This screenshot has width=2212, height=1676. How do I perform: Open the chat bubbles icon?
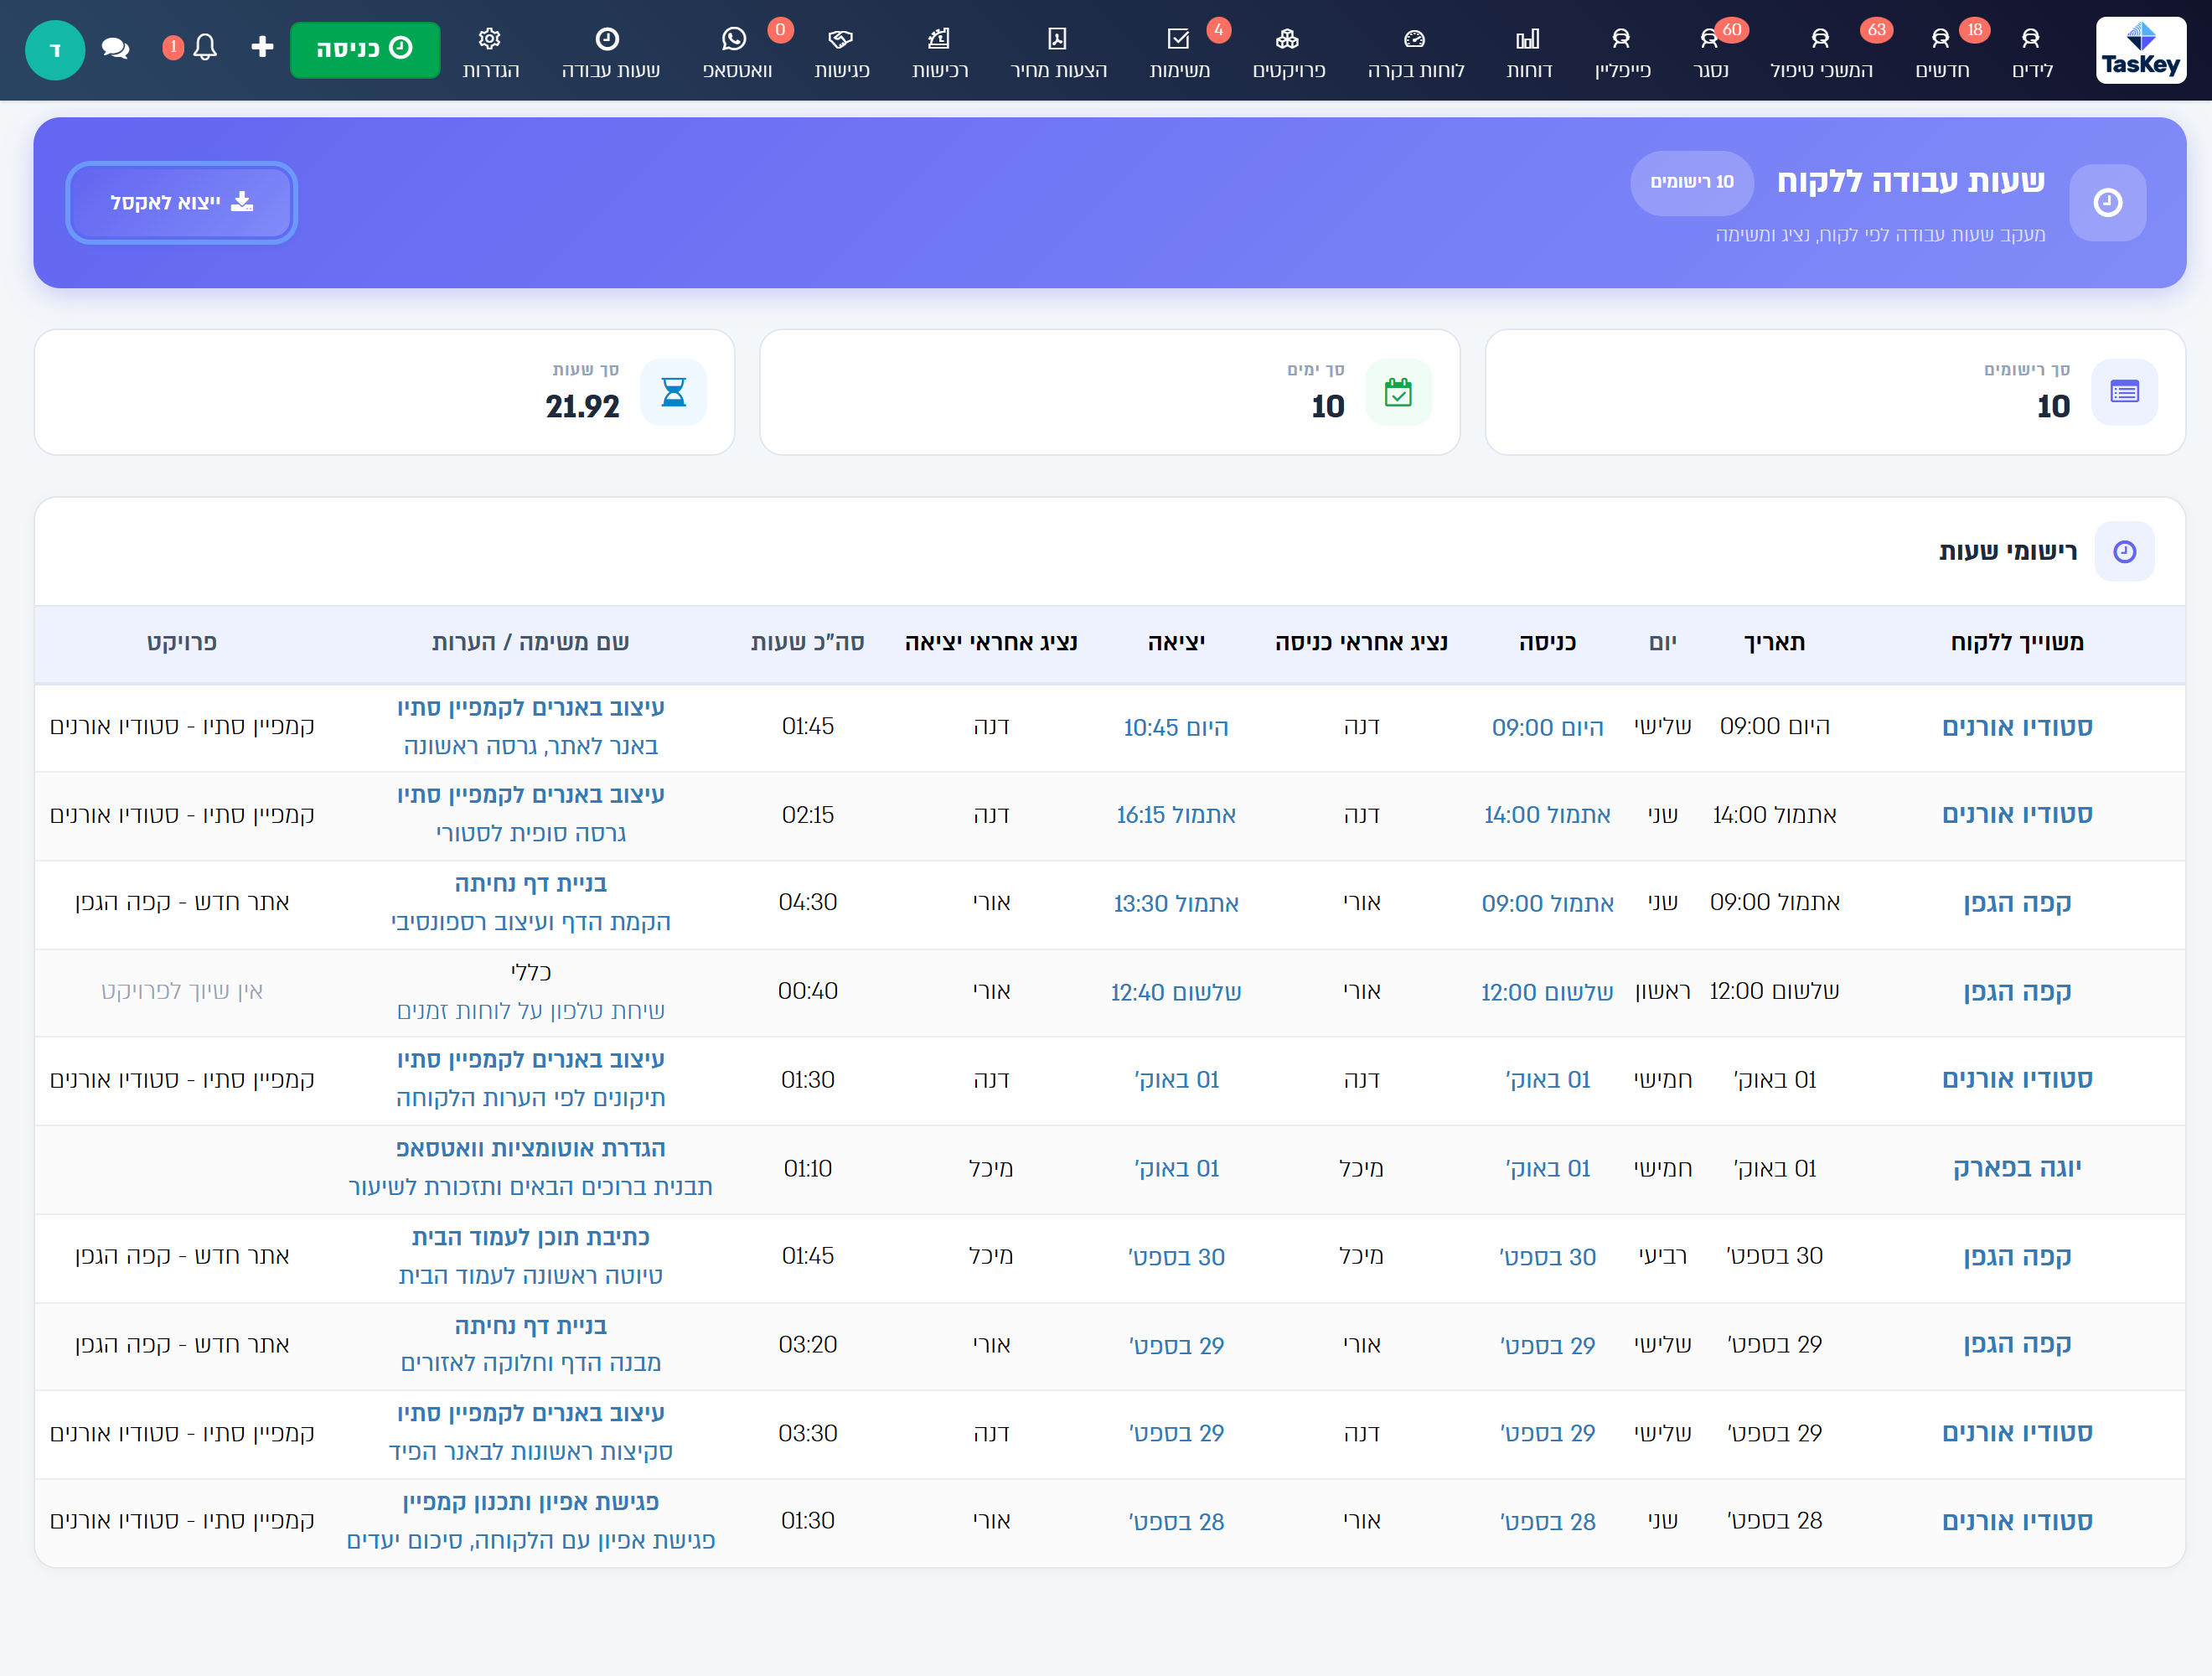coord(116,48)
